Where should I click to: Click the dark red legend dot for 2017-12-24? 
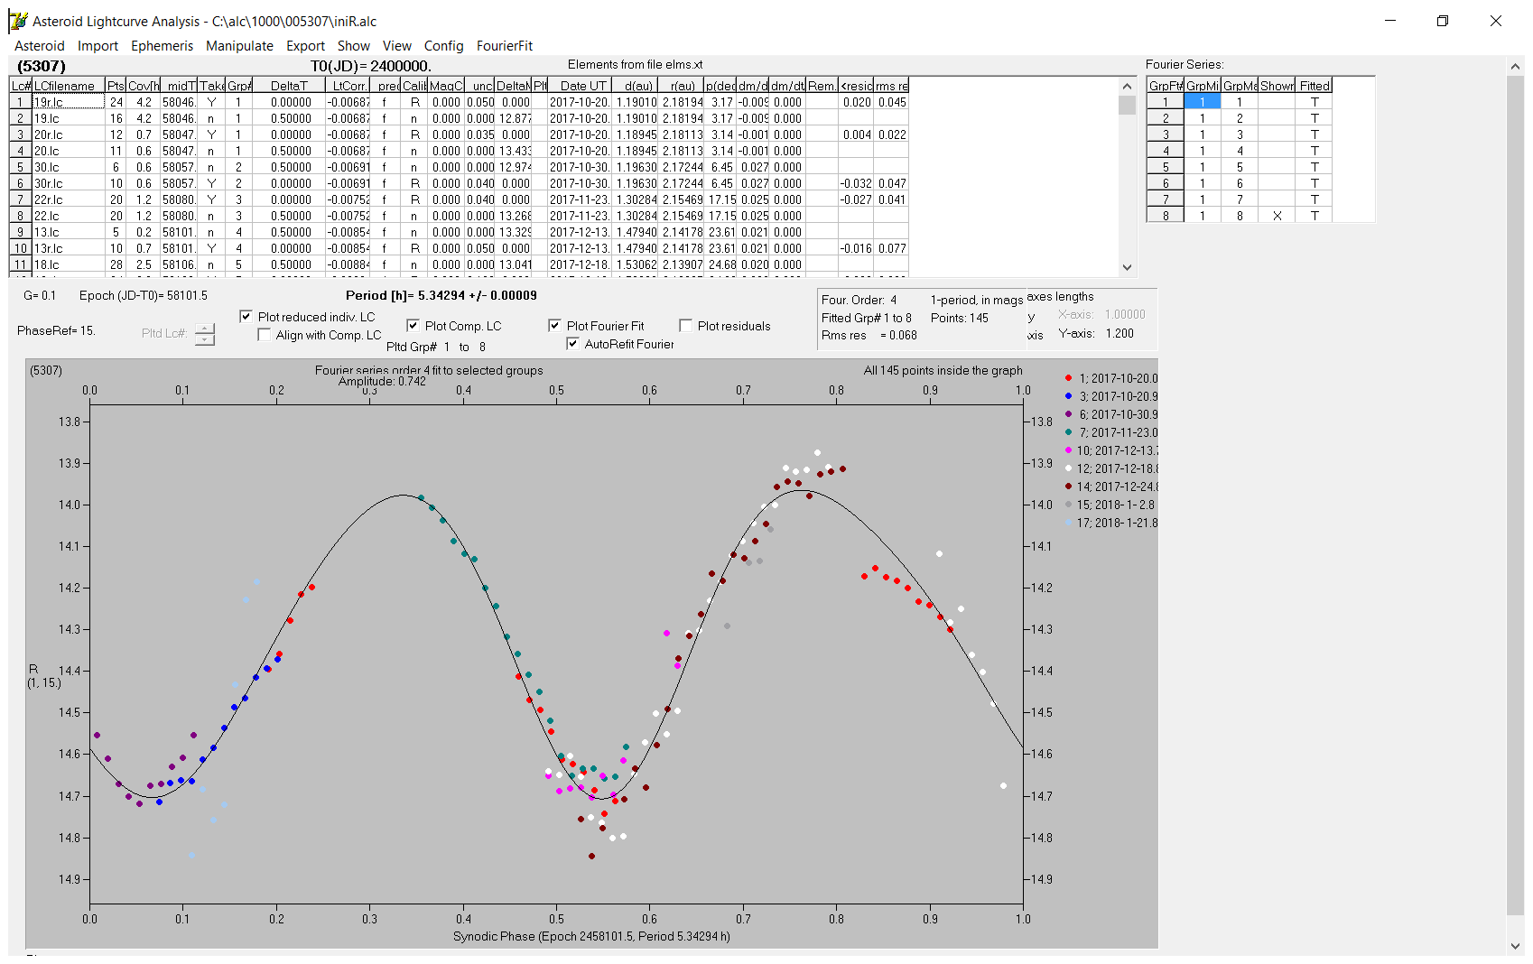click(1068, 487)
